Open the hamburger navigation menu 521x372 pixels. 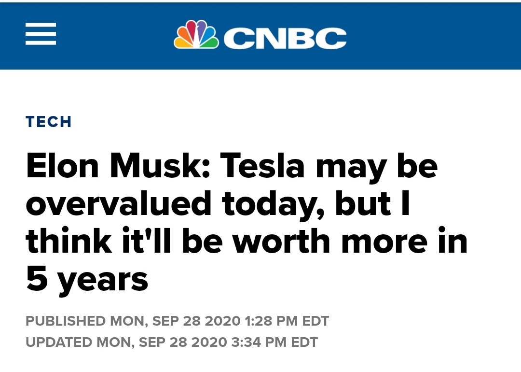[41, 34]
